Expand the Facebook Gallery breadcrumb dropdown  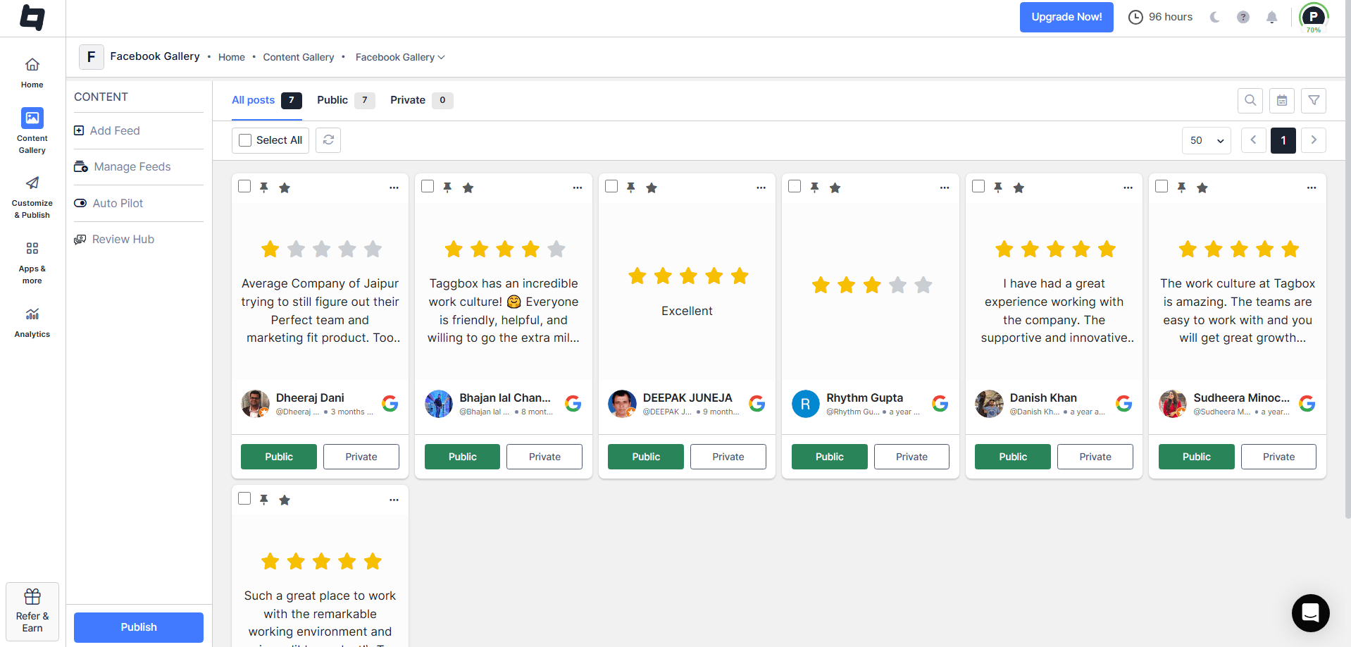click(400, 57)
